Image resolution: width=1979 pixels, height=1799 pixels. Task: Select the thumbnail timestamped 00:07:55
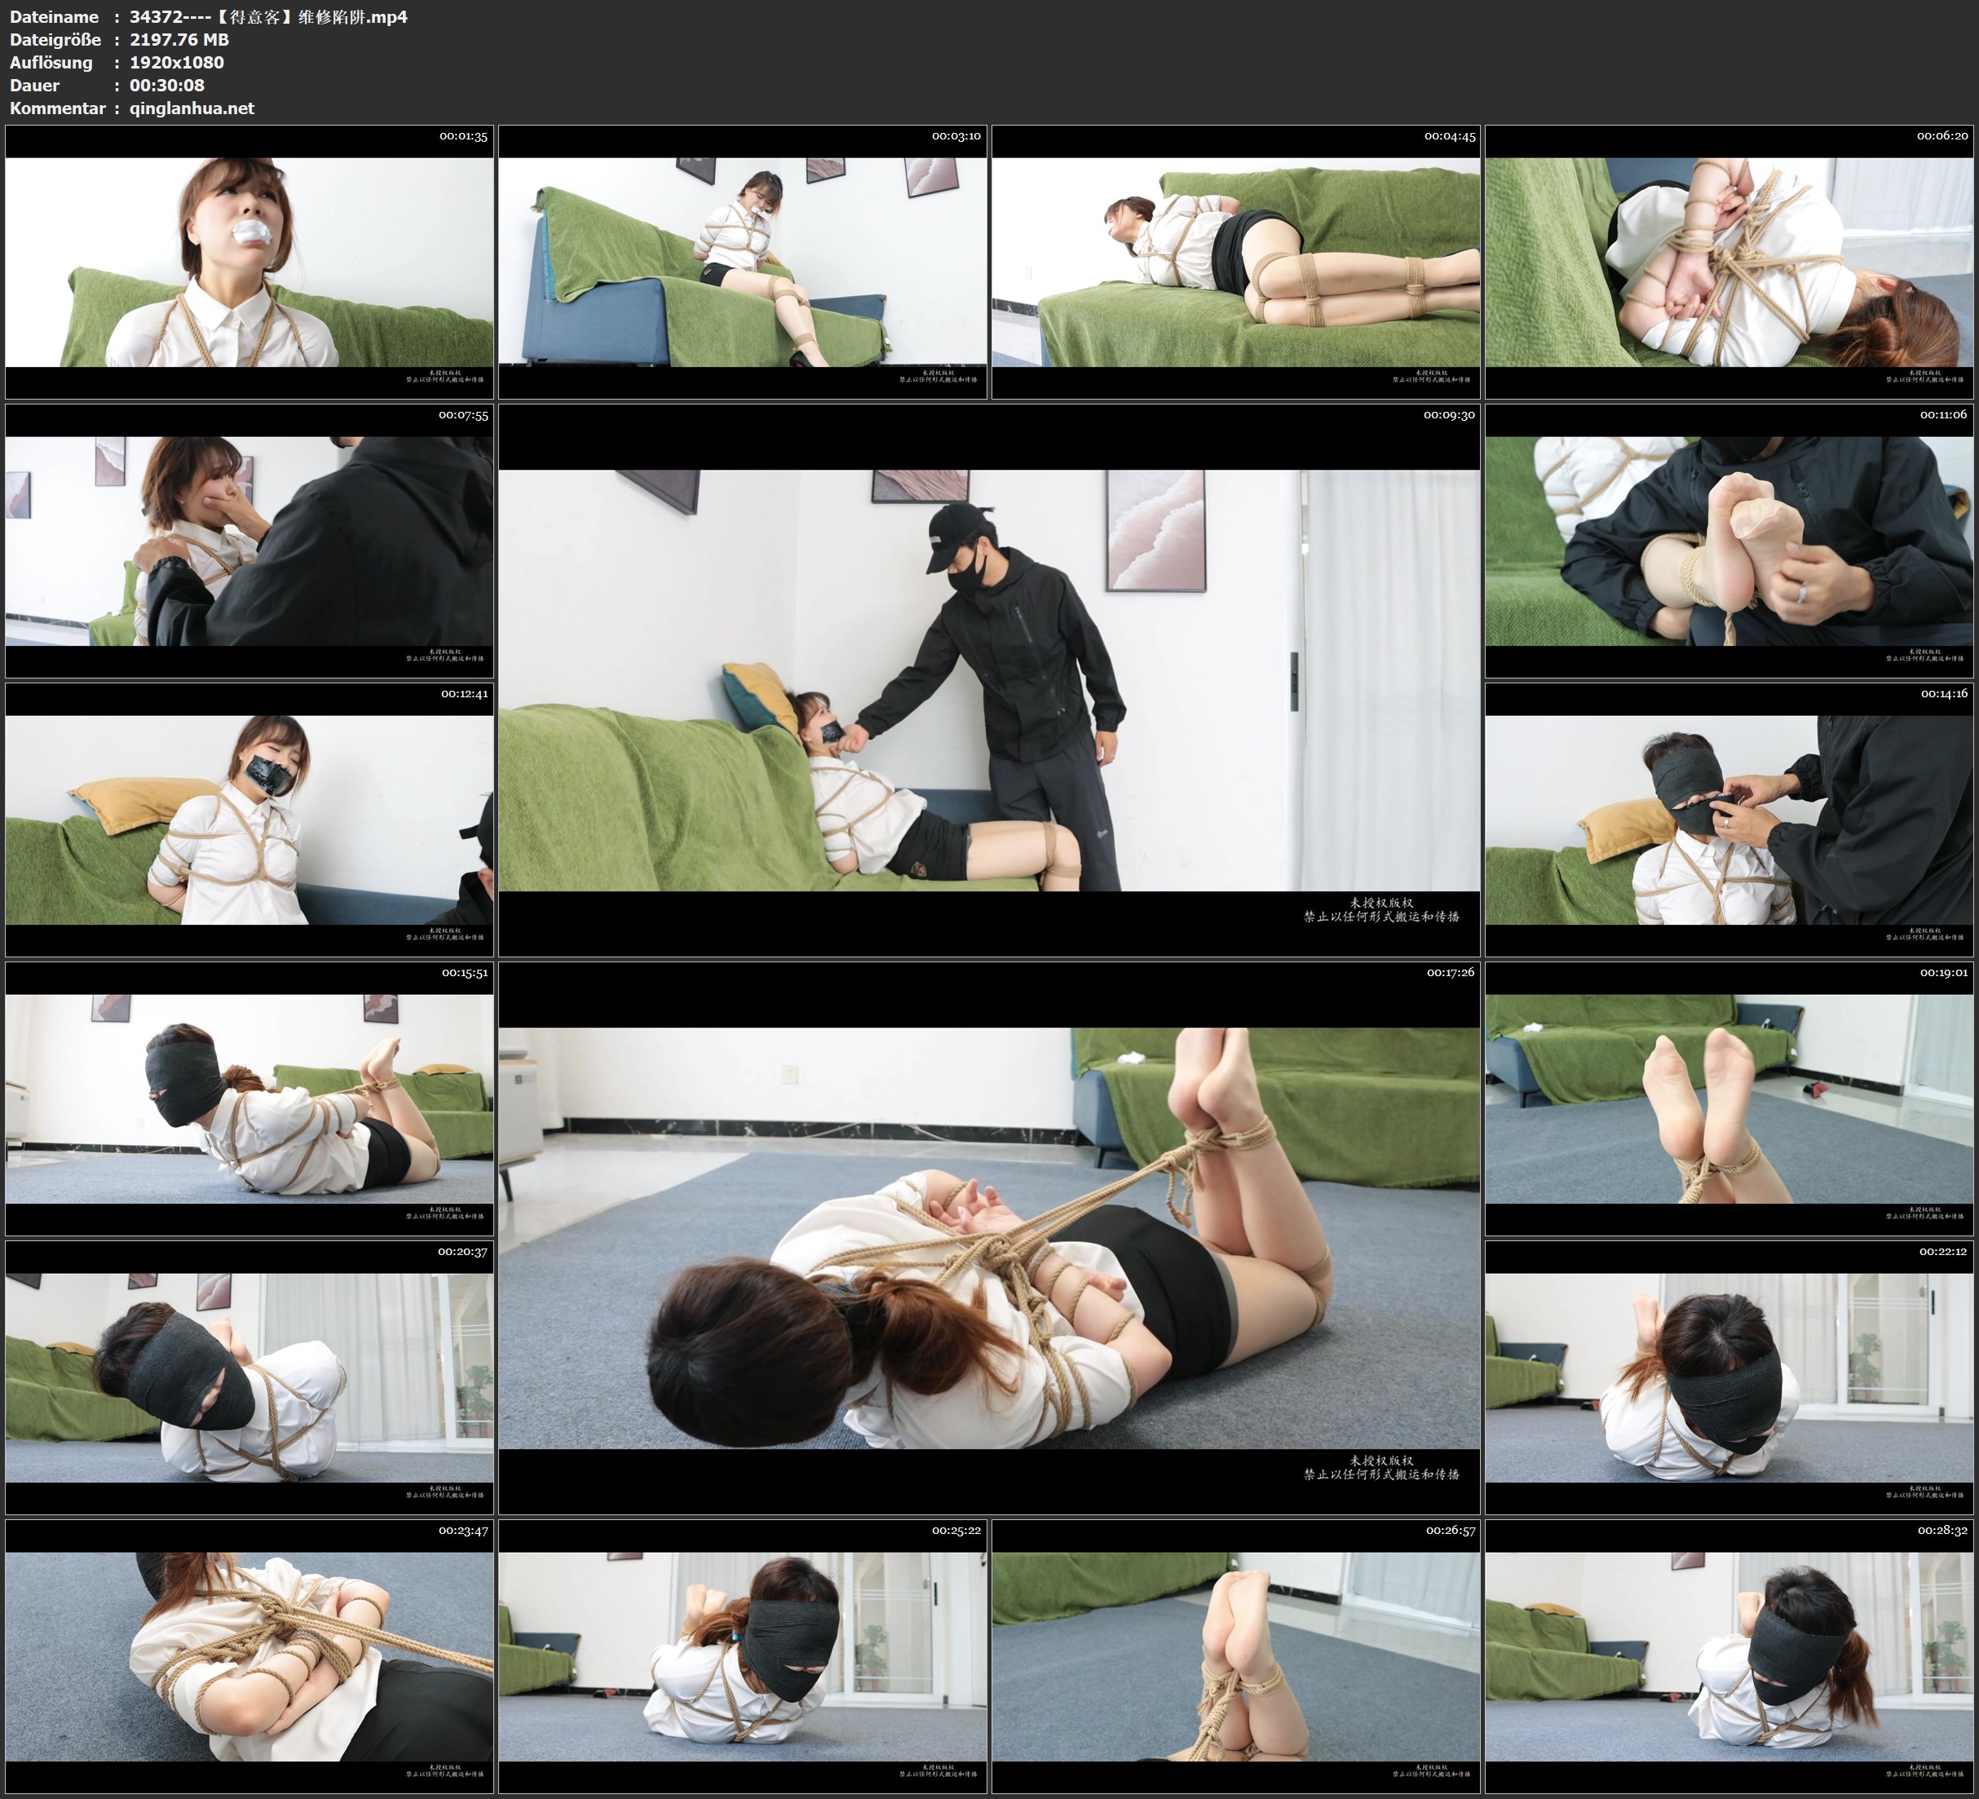pyautogui.click(x=250, y=541)
